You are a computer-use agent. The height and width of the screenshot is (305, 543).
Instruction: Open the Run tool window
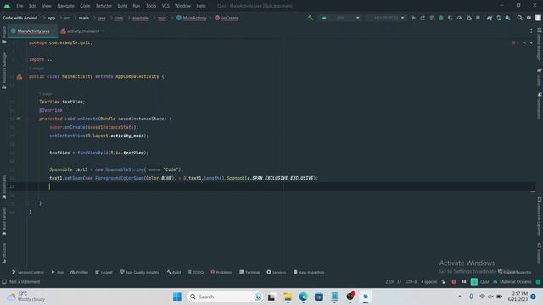coord(58,273)
